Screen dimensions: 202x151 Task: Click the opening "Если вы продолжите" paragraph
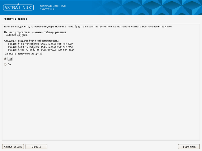point(88,27)
